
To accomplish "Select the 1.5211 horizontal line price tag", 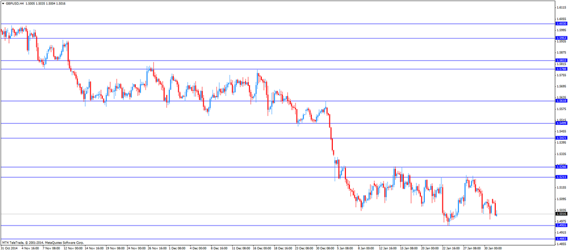I will (x=561, y=177).
